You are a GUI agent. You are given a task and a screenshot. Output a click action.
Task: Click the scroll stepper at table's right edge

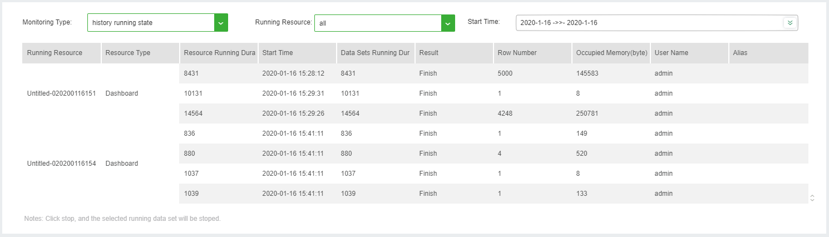[x=812, y=197]
